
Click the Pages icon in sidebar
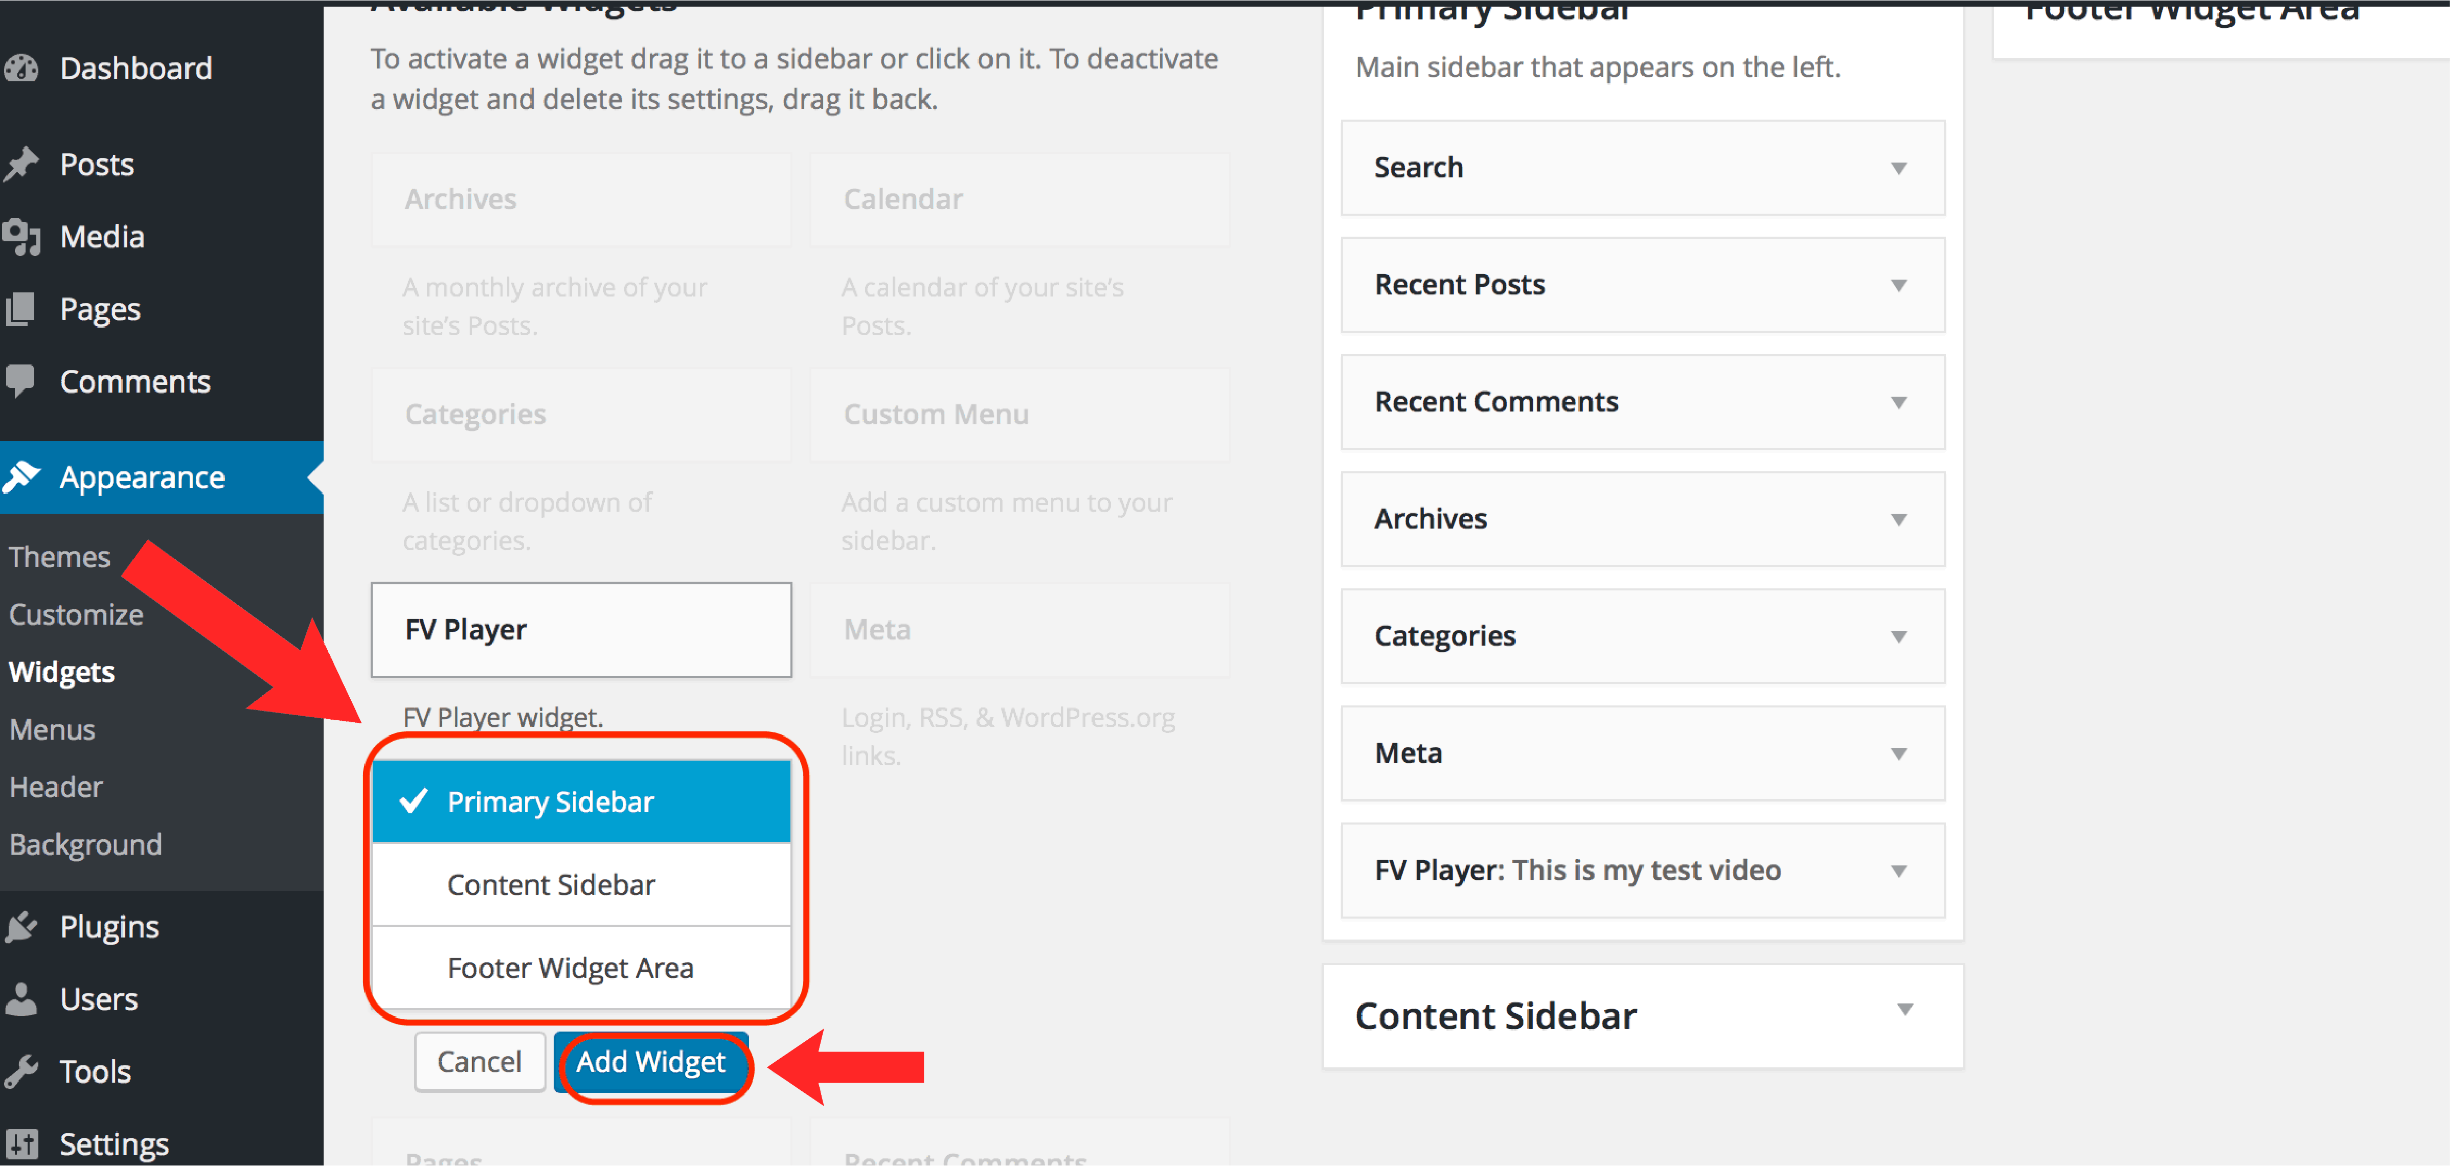point(21,309)
